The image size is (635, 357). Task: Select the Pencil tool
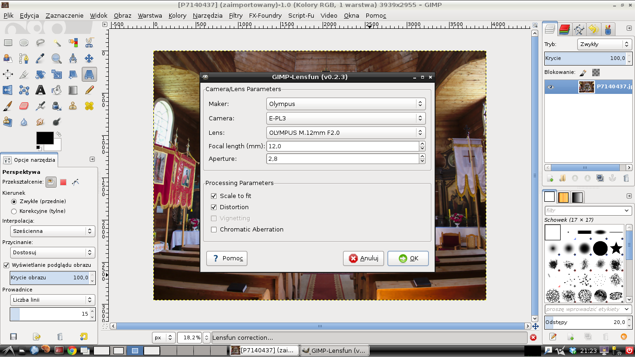(89, 90)
